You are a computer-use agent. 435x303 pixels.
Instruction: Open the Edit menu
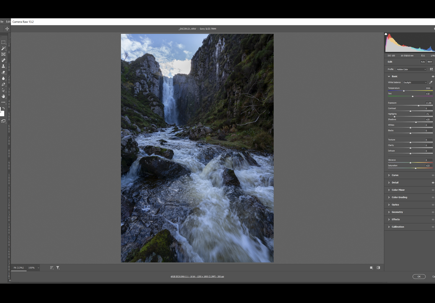8,22
